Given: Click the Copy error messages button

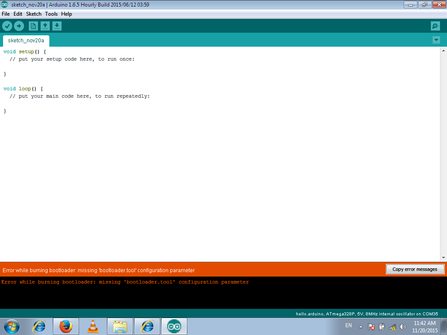Looking at the screenshot, I should point(415,269).
